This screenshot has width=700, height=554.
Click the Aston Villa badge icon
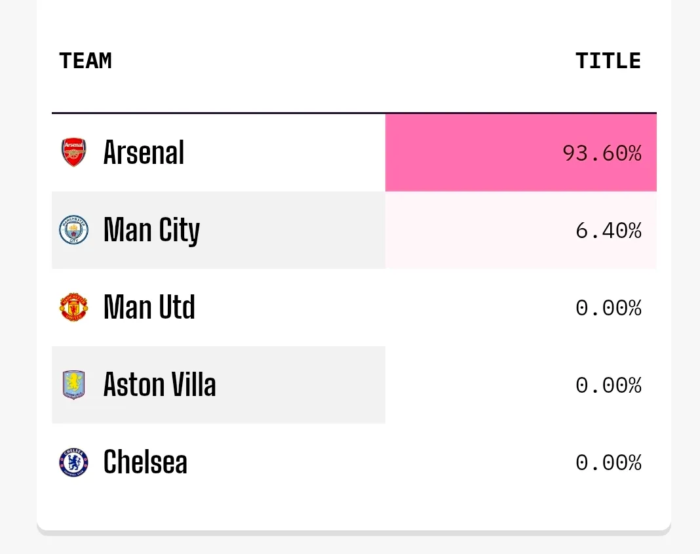click(73, 385)
